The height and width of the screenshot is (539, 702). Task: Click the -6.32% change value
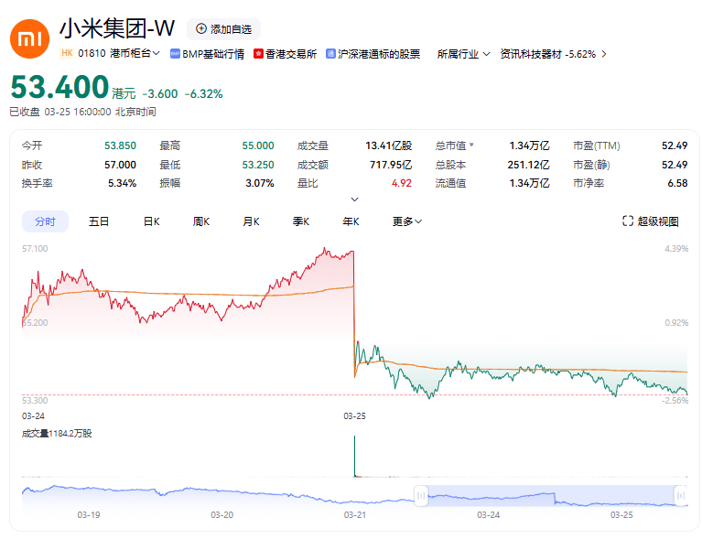(x=204, y=93)
